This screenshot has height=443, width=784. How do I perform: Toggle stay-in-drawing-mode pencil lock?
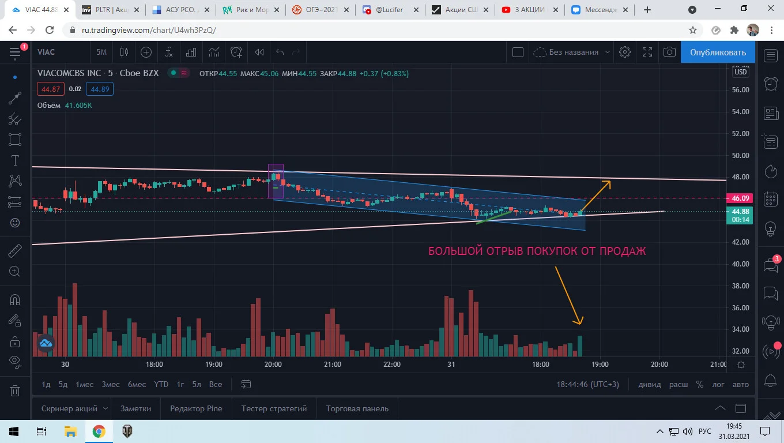(x=15, y=321)
